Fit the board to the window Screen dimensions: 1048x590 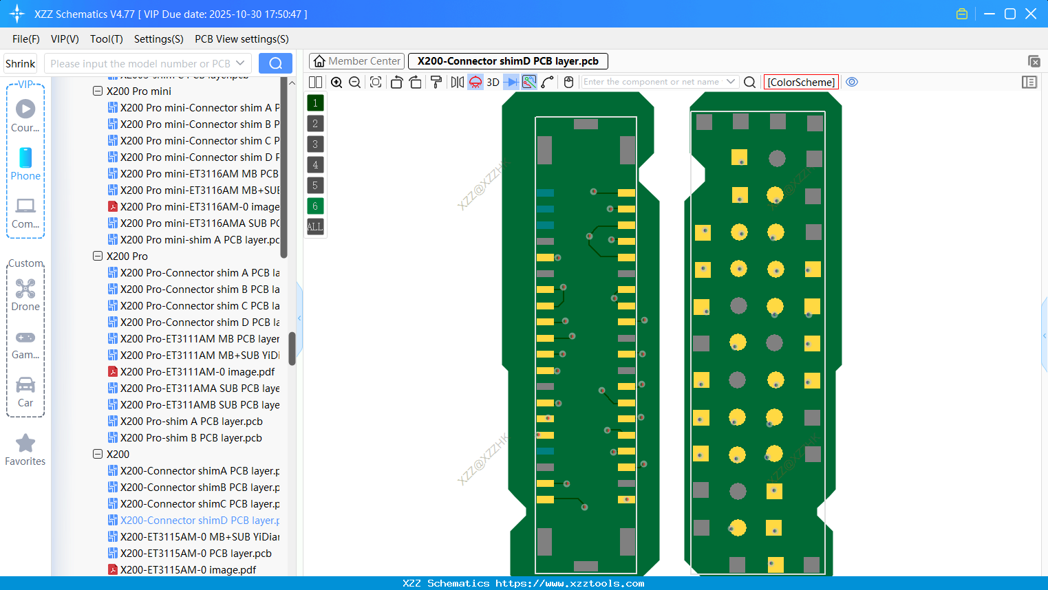pos(375,82)
